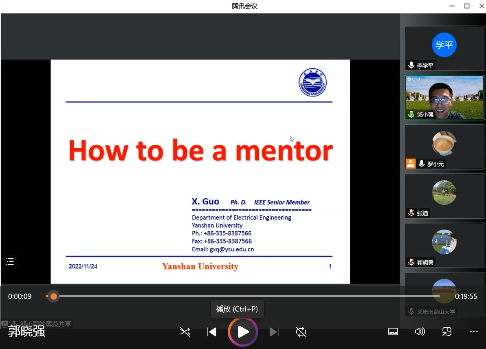Open the subtitles and captions menu
This screenshot has width=486, height=349.
pyautogui.click(x=393, y=331)
